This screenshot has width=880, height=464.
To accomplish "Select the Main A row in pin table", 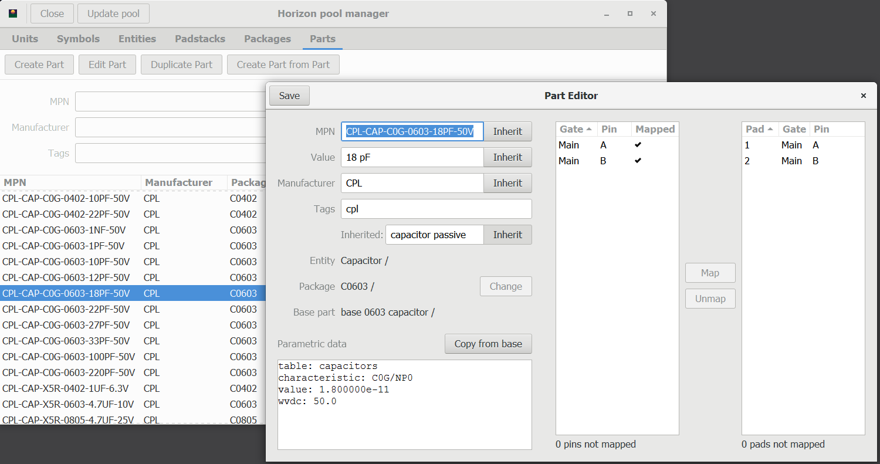I will [x=617, y=145].
